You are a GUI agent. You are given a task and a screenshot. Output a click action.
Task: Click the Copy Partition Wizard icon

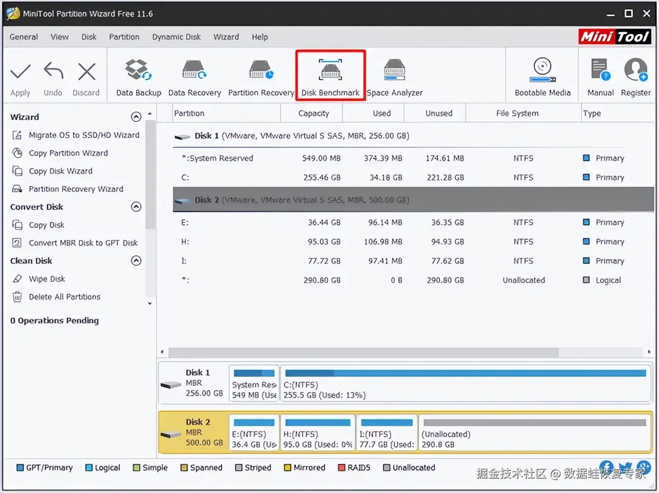[17, 153]
